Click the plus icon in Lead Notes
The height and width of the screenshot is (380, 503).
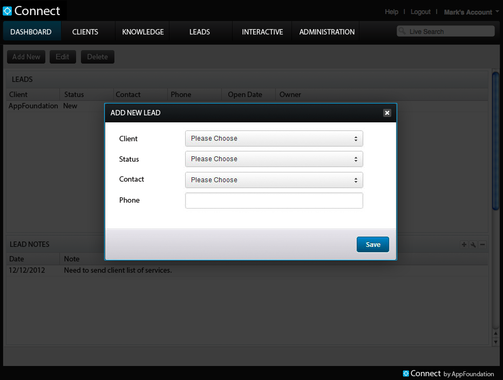point(464,245)
